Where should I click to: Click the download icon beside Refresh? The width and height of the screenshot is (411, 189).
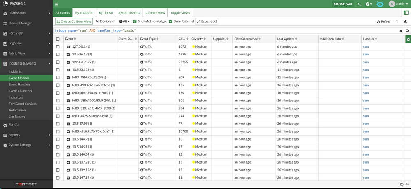pos(405,21)
